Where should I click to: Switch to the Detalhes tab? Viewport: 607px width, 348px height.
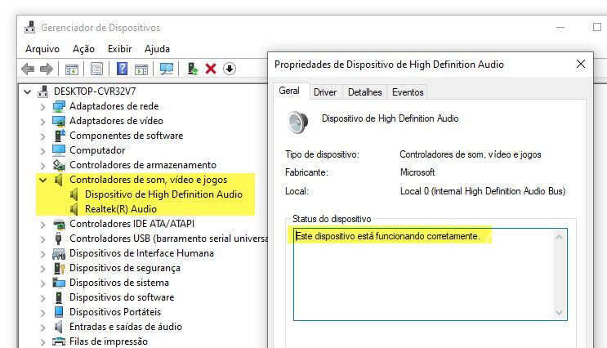coord(364,92)
